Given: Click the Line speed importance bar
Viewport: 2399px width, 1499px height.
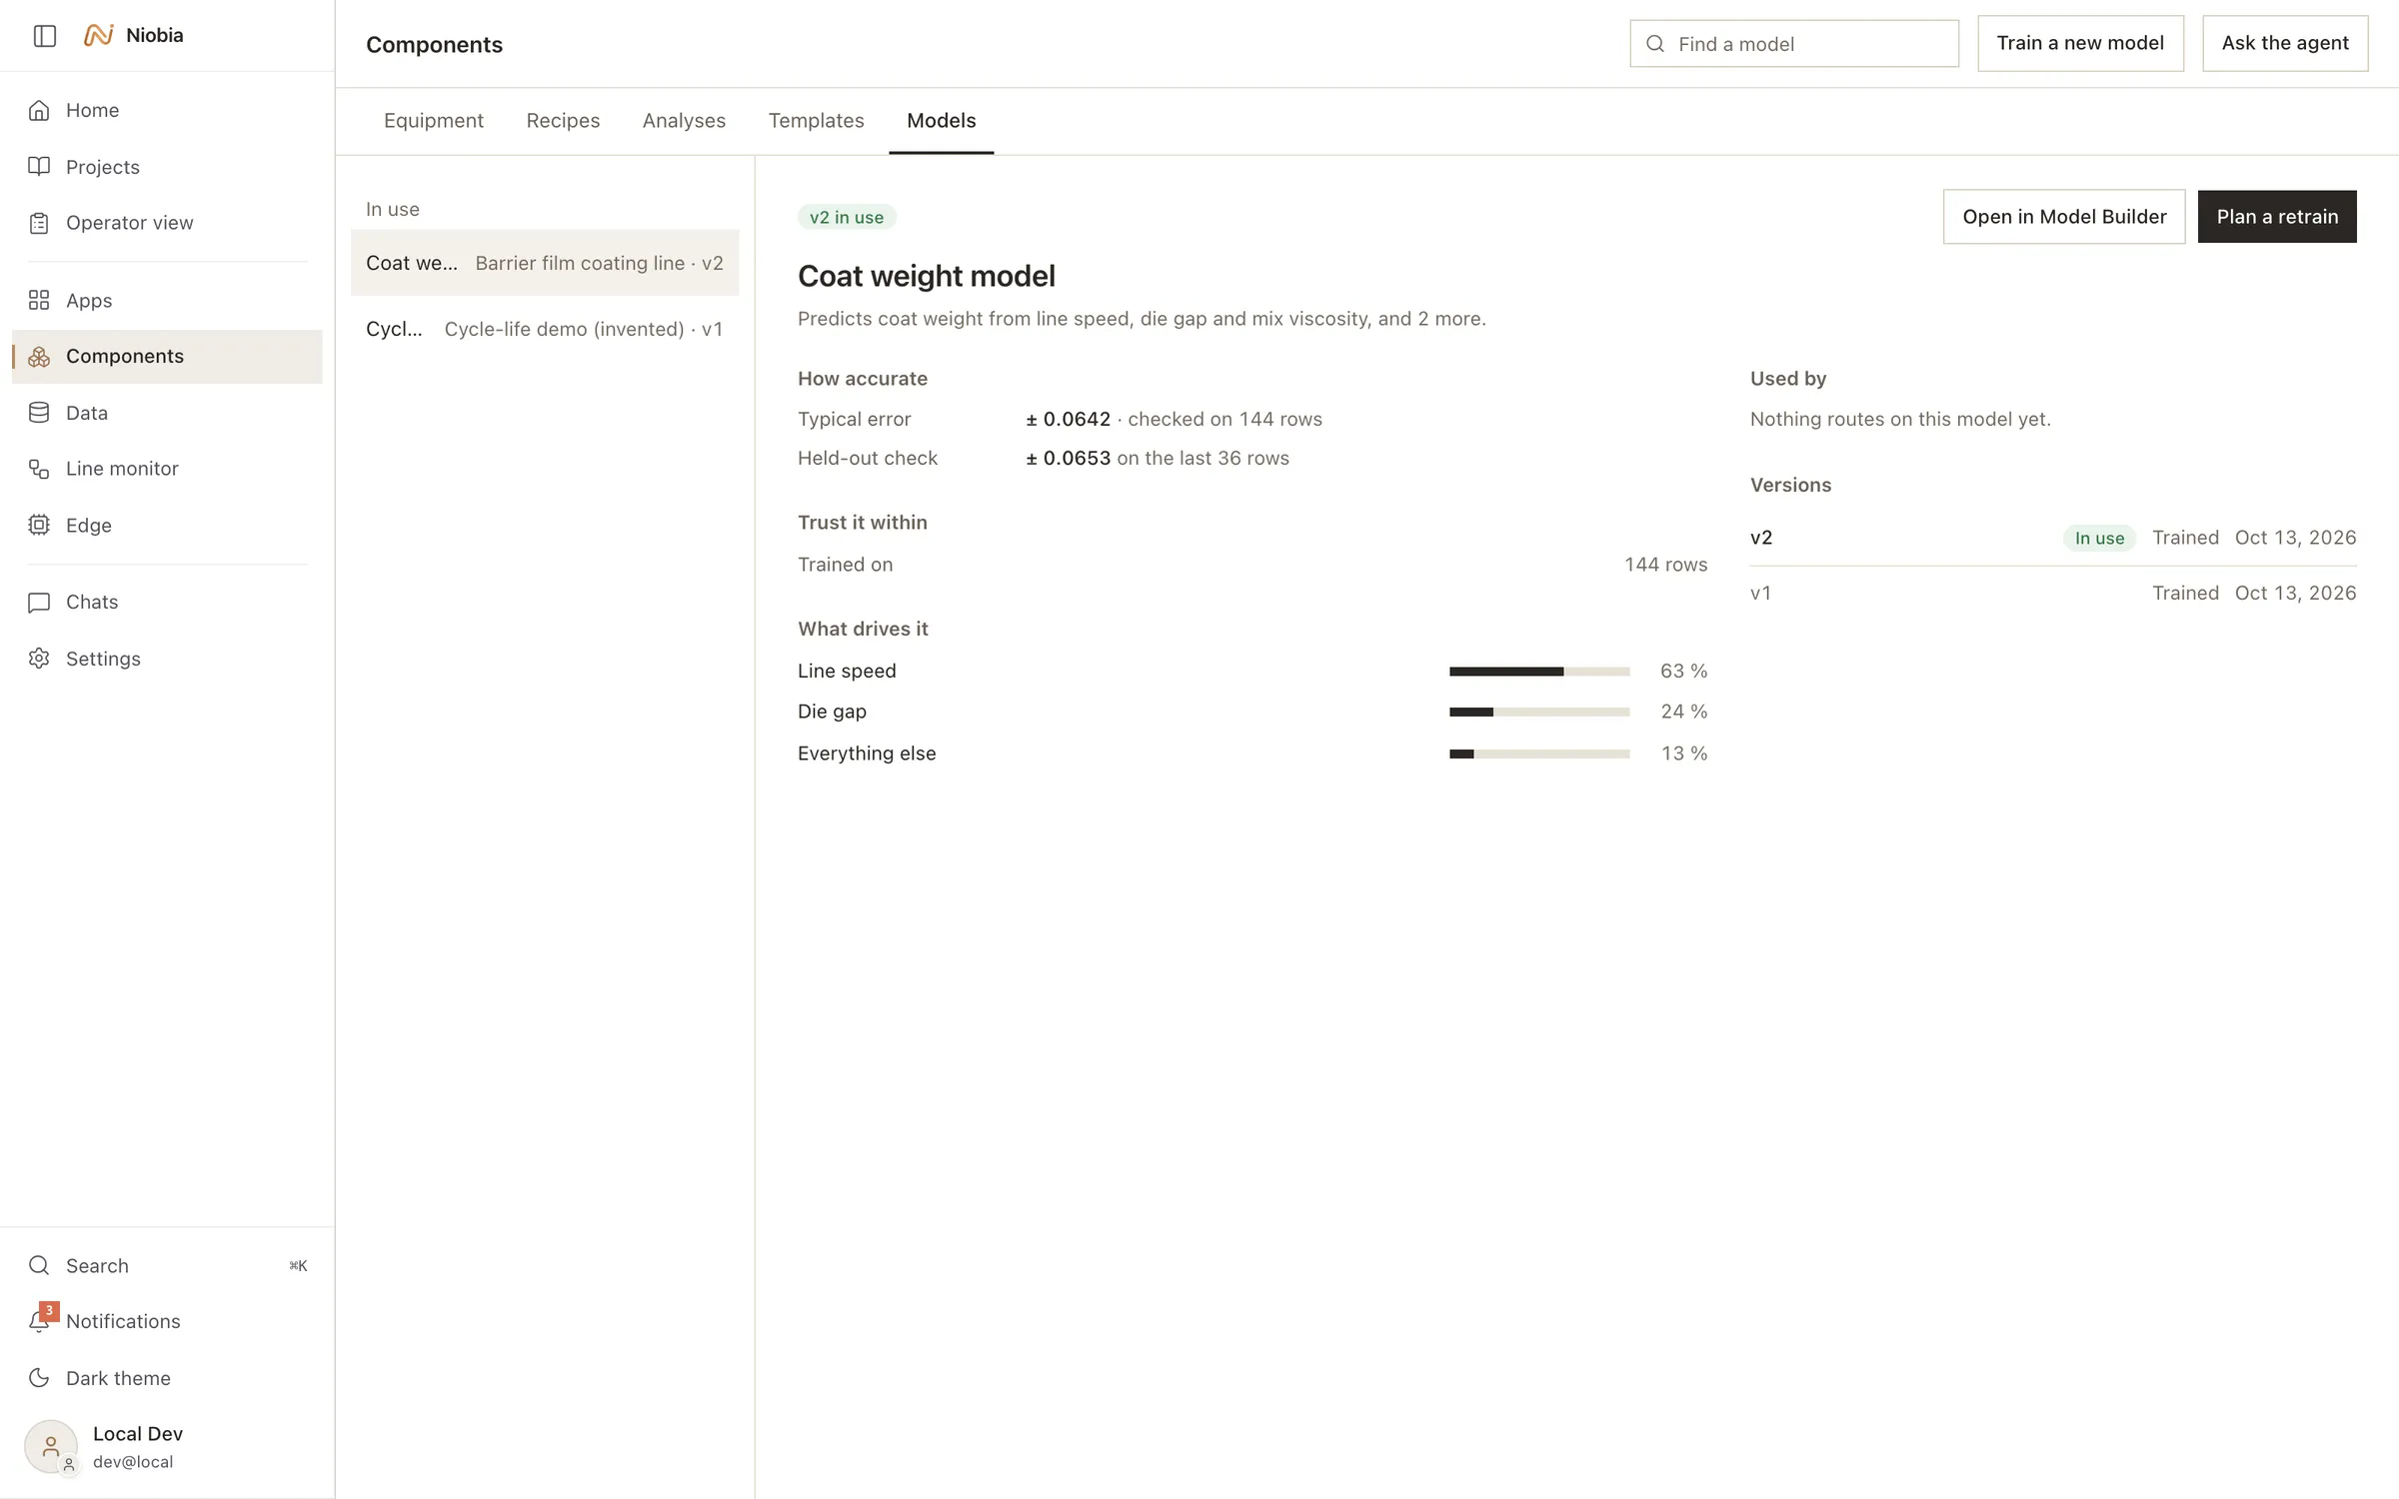Looking at the screenshot, I should click(1539, 672).
